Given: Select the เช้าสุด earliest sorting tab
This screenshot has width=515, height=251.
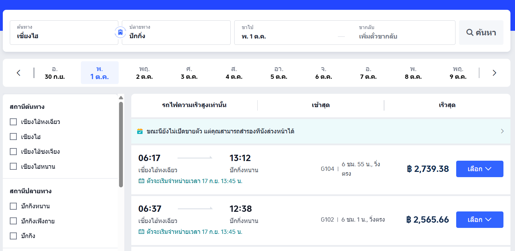Looking at the screenshot, I should point(321,105).
